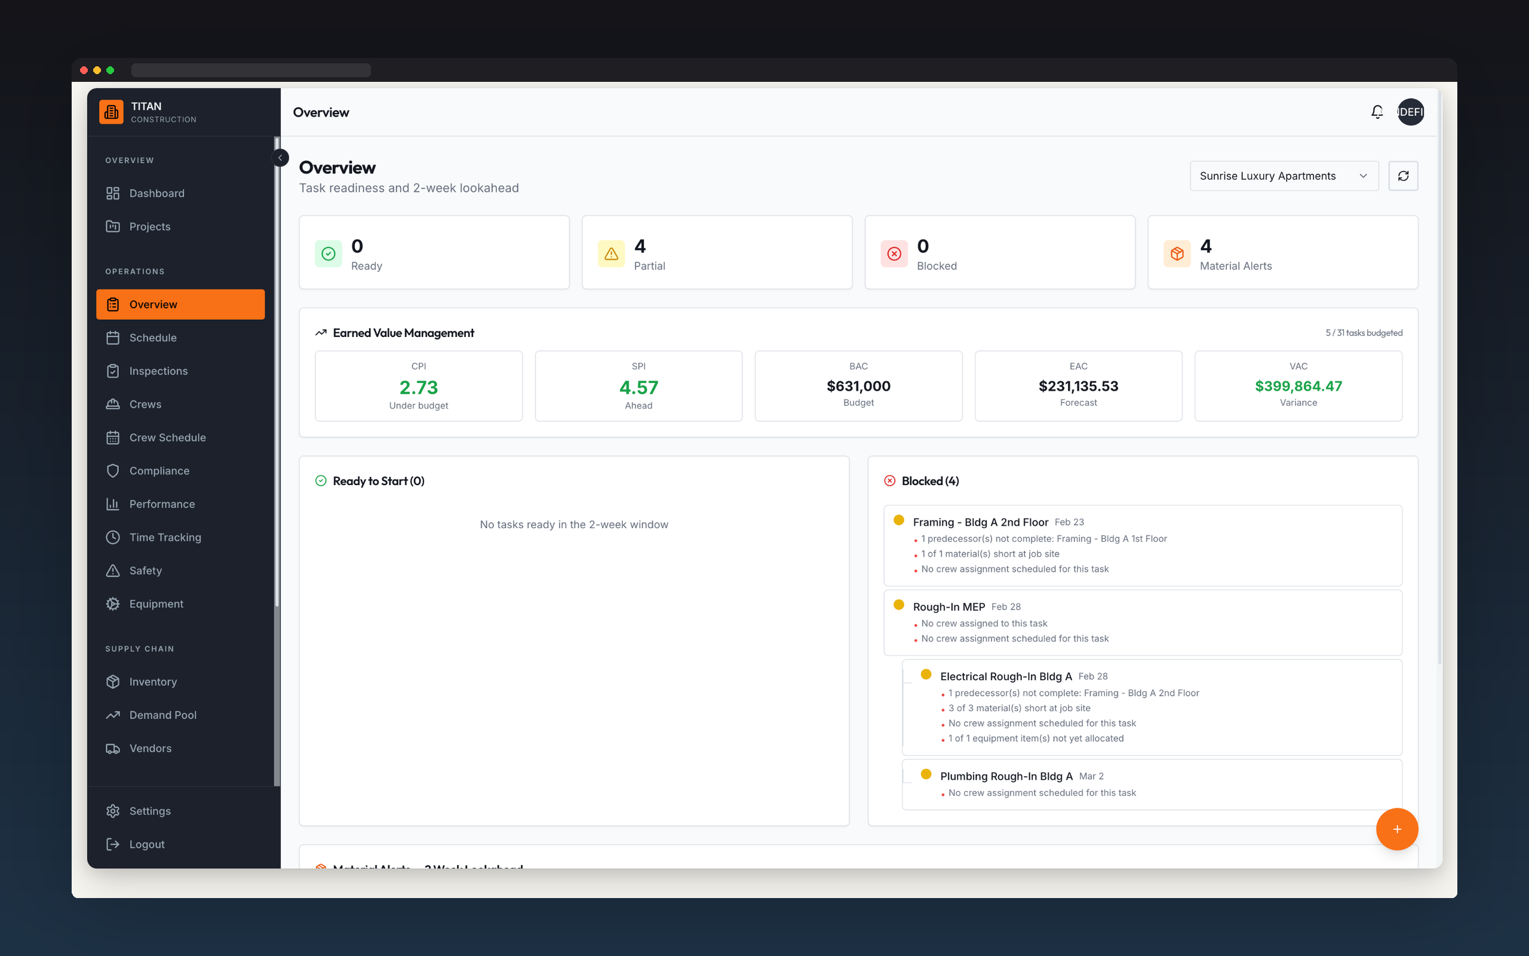Image resolution: width=1529 pixels, height=956 pixels.
Task: Click the browser address bar
Action: [x=251, y=70]
